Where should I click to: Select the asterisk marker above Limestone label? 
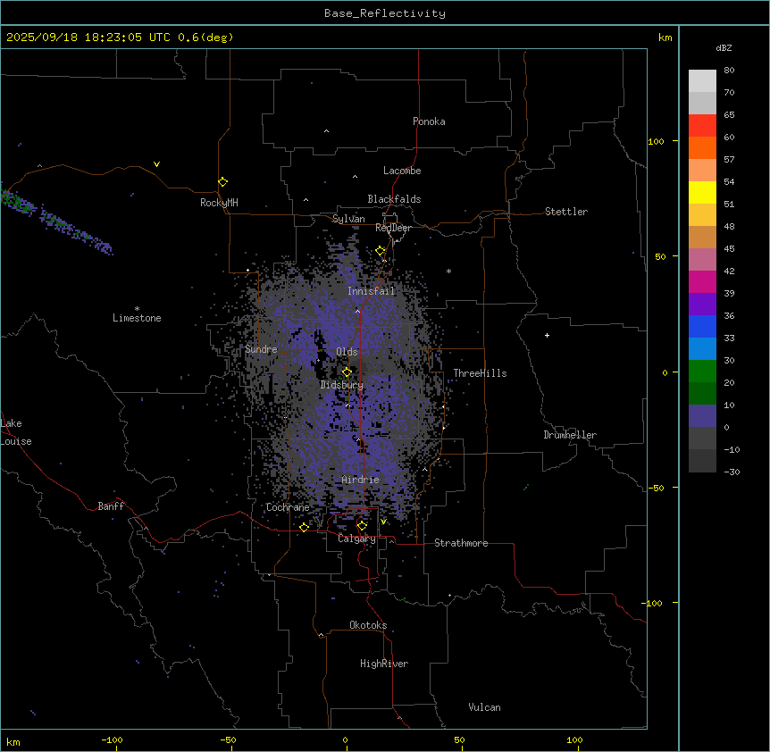pos(137,308)
